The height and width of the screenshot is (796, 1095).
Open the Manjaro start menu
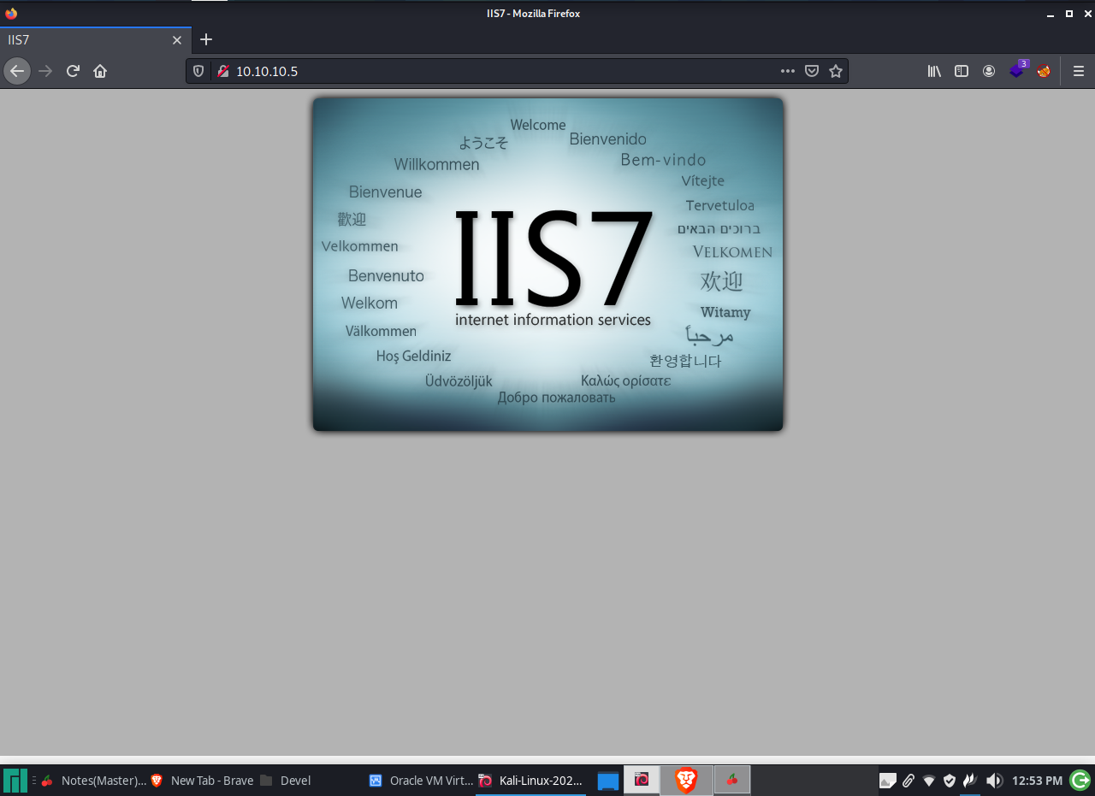coord(15,780)
